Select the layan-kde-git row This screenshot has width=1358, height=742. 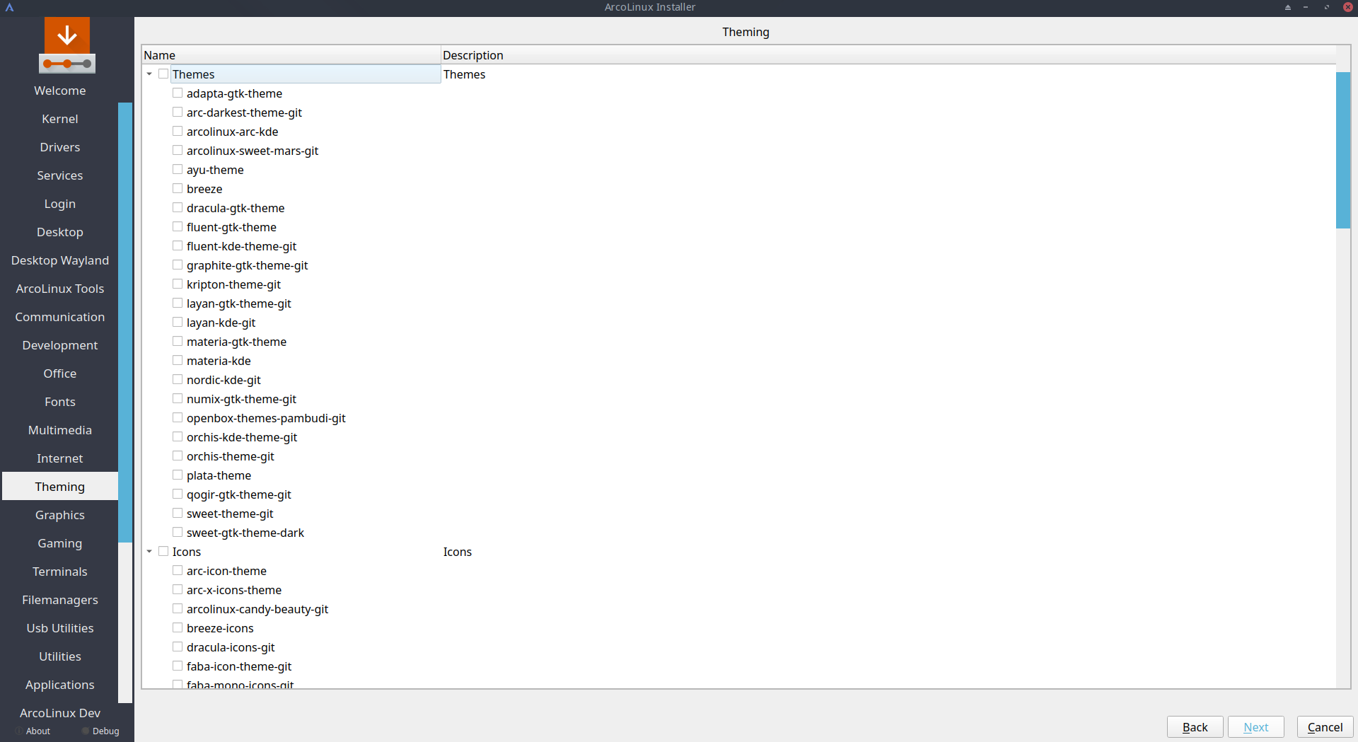pyautogui.click(x=221, y=323)
